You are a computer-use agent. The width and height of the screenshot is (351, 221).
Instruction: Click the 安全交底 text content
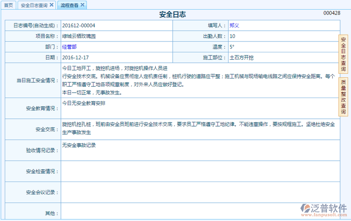click(198, 128)
